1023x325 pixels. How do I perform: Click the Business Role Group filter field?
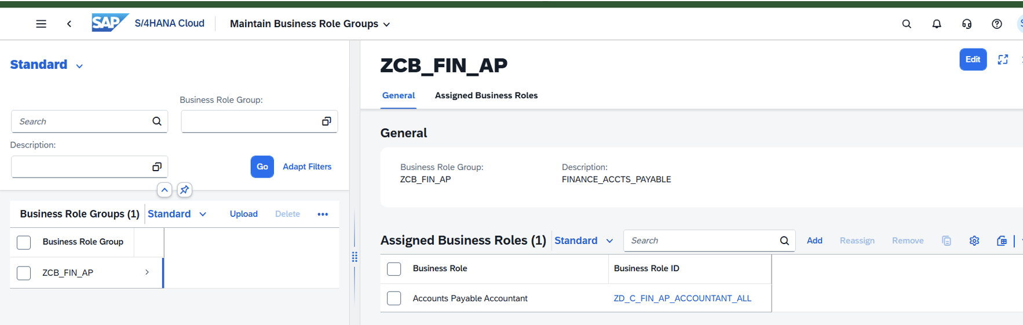point(260,121)
